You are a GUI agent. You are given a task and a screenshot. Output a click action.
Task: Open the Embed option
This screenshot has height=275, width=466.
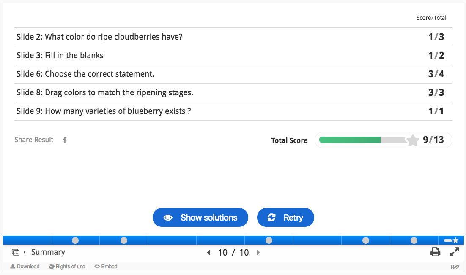106,267
